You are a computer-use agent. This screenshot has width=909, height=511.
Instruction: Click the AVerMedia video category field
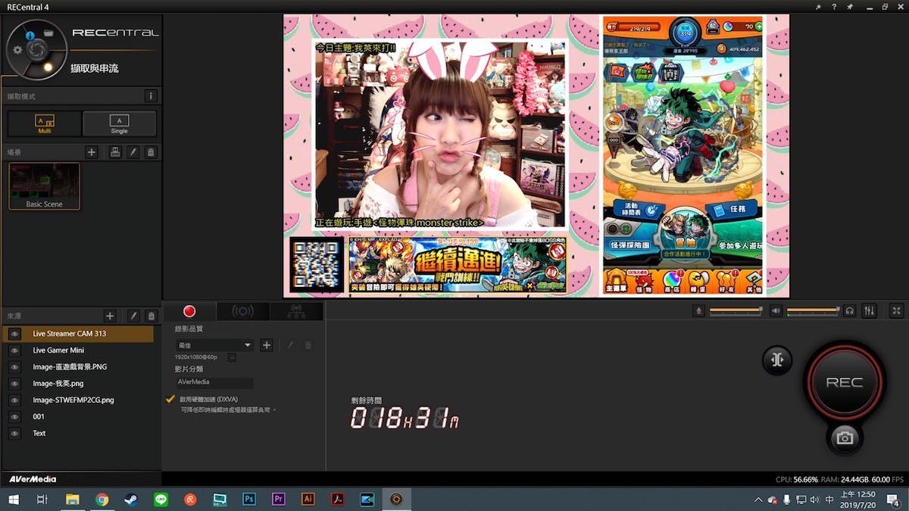(214, 382)
